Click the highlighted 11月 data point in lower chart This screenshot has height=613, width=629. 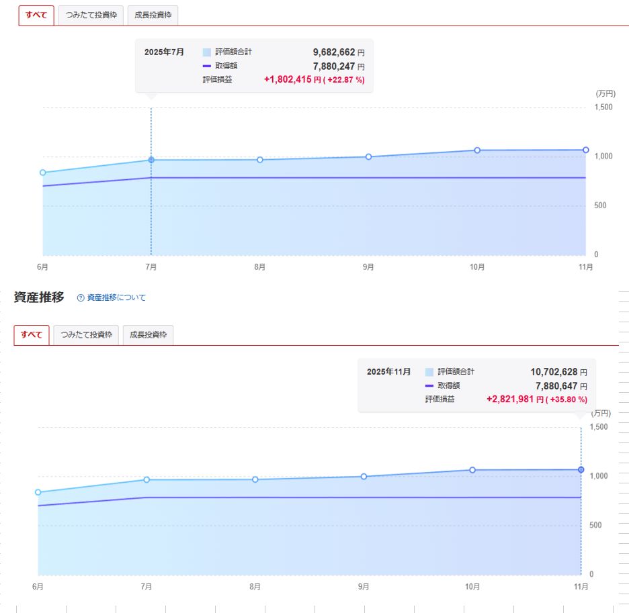pos(581,469)
